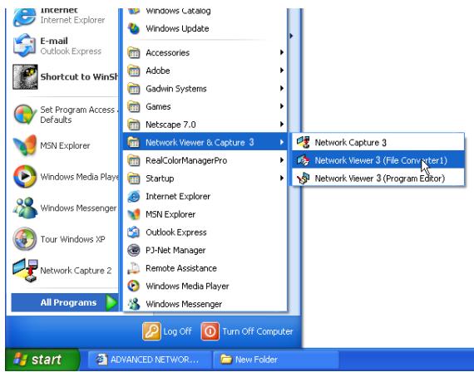Screen dimensions: 474x372
Task: Select Network Capture 3 from submenu
Action: [378, 142]
